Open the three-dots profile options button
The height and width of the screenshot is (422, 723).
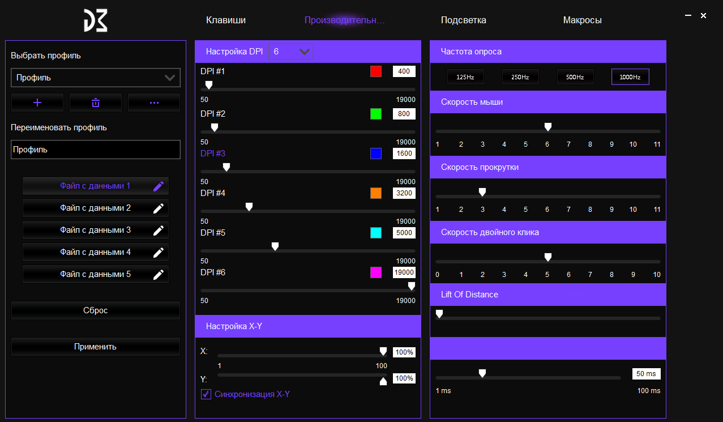[154, 103]
